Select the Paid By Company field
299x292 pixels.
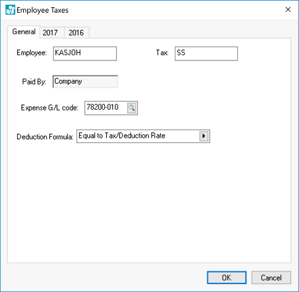85,82
